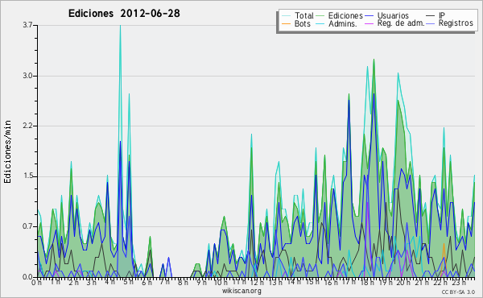The image size is (483, 298).
Task: Click the 'Ediciones' legend label
Action: (345, 15)
